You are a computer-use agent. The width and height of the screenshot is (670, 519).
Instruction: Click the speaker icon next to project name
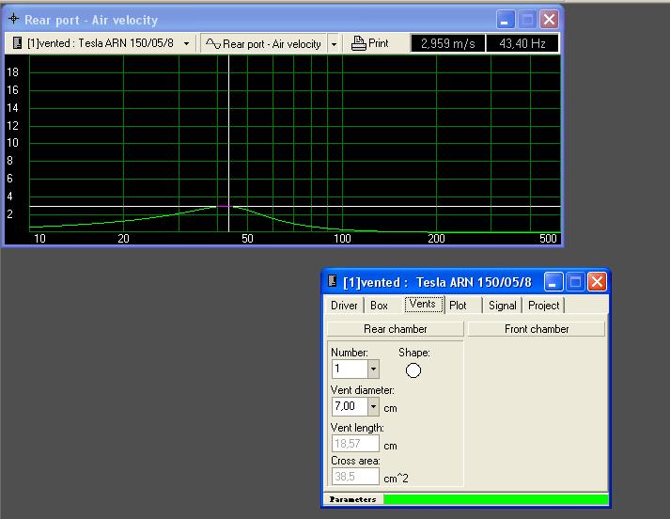click(18, 43)
